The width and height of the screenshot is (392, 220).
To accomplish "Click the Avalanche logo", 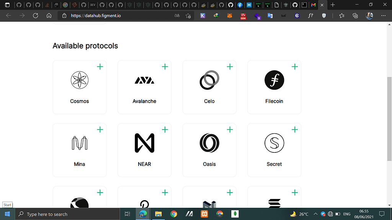I will pos(144,80).
